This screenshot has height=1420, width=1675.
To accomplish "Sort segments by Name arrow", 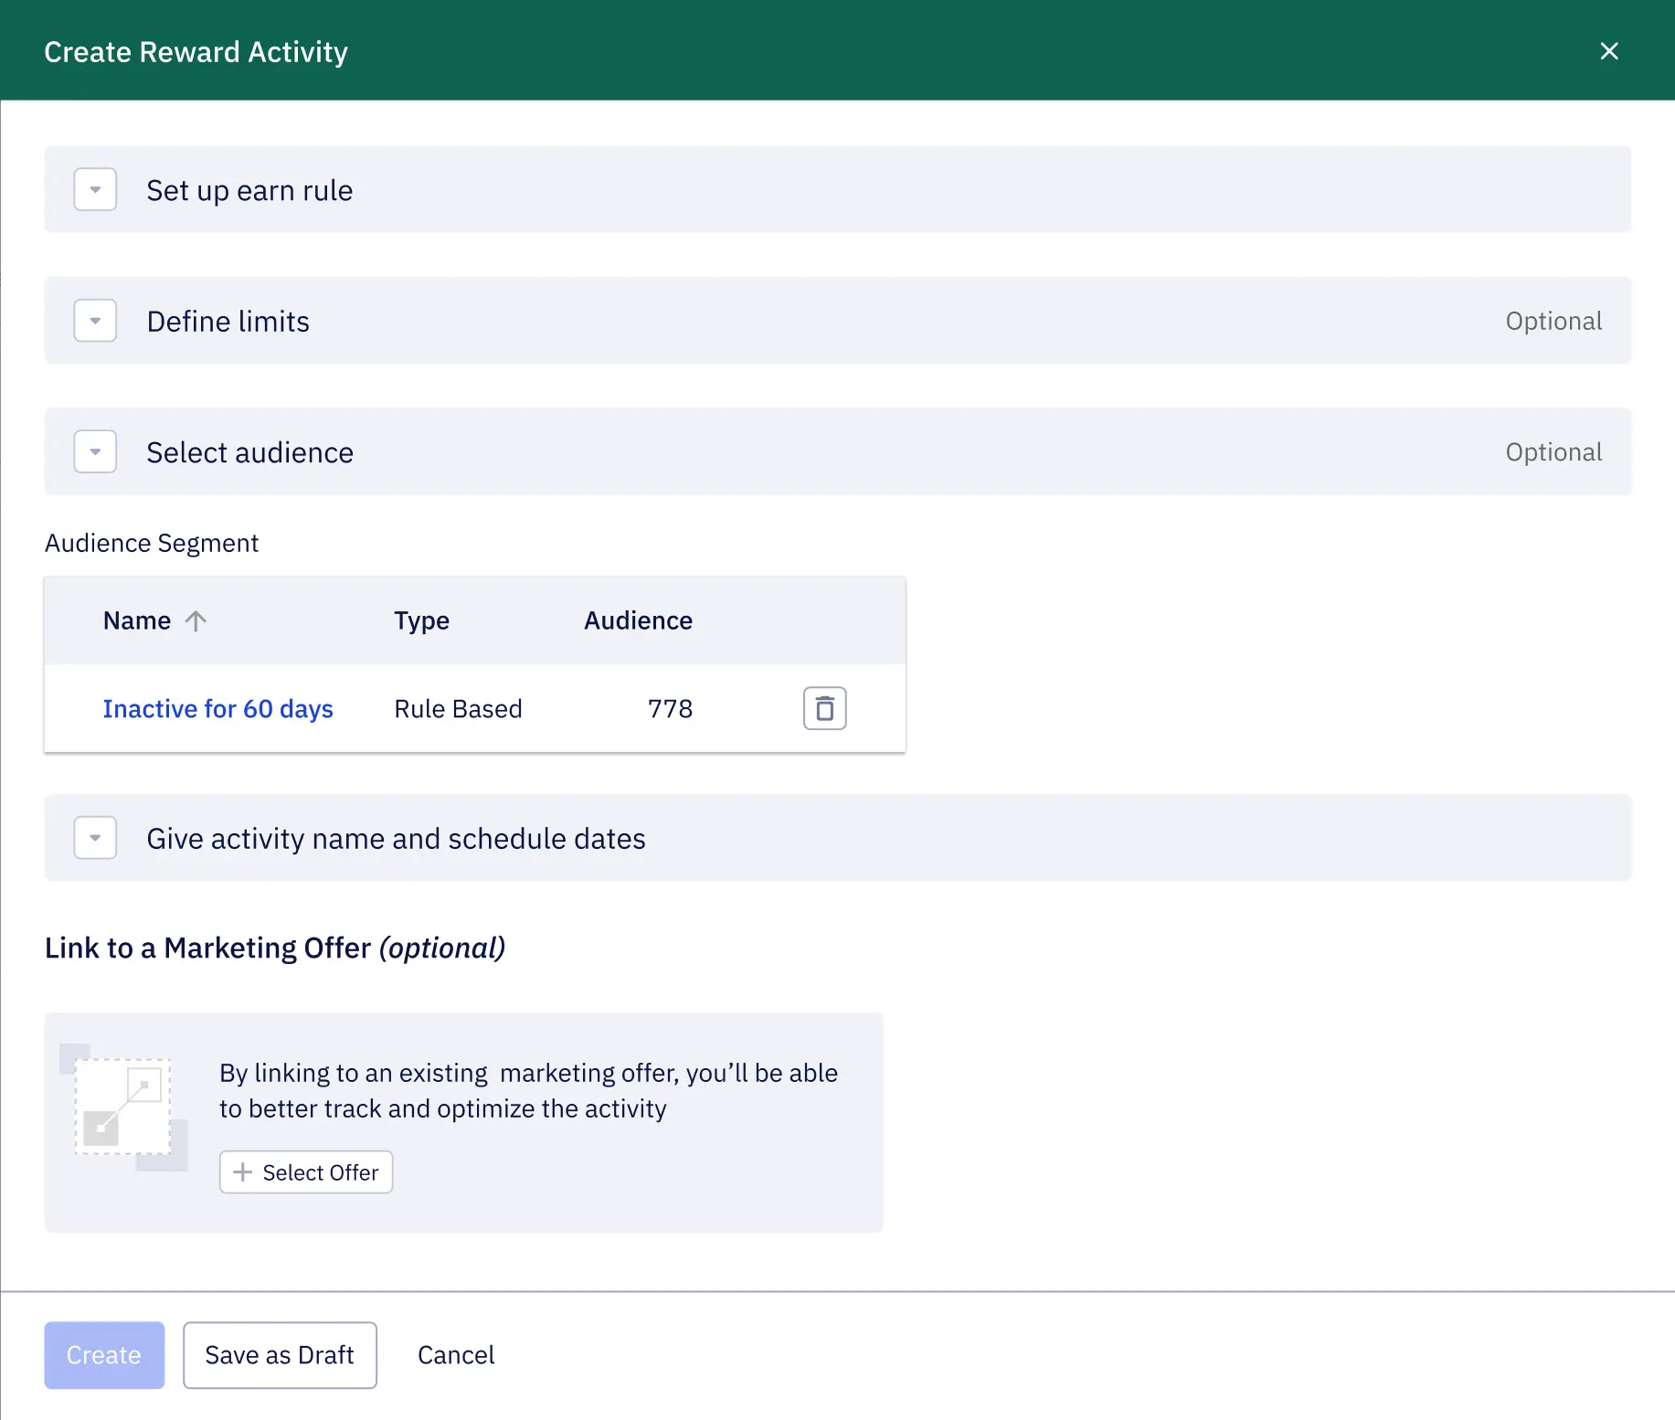I will (x=196, y=621).
